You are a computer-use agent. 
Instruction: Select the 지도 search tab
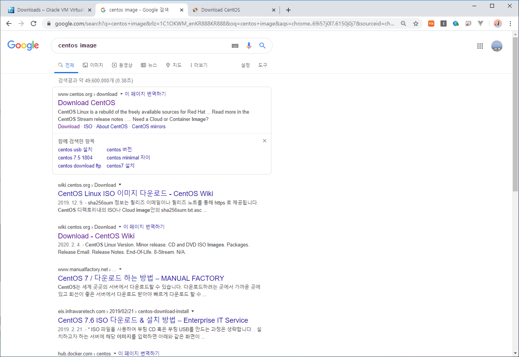[x=174, y=65]
